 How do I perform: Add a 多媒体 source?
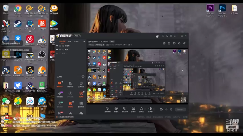133,109
